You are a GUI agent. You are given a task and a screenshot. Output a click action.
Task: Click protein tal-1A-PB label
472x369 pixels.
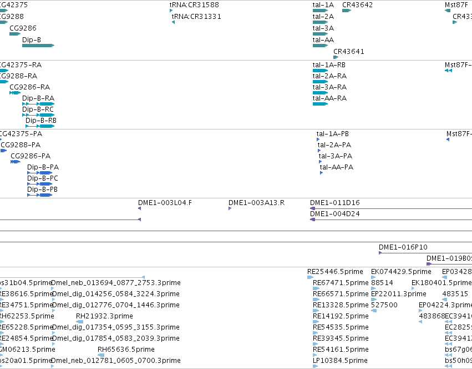[332, 134]
